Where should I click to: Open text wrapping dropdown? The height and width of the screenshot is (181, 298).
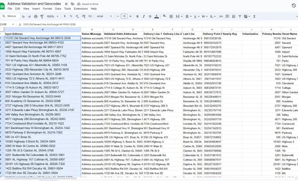coord(204,16)
